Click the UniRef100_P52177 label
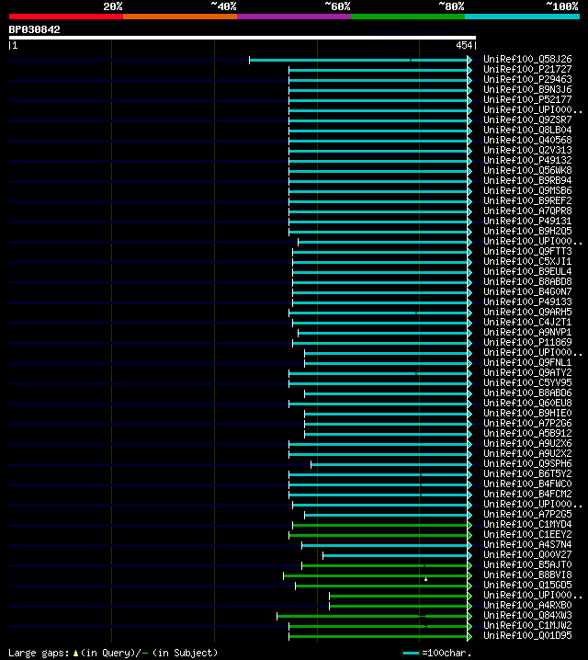The height and width of the screenshot is (660, 588). click(527, 100)
